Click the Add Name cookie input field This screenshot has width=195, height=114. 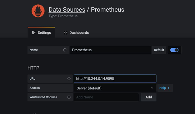pyautogui.click(x=106, y=97)
